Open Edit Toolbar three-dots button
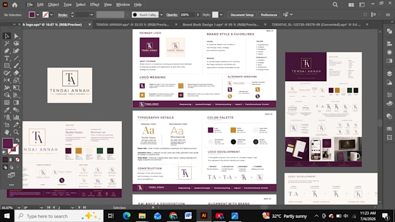The width and height of the screenshot is (395, 222). pos(12,185)
